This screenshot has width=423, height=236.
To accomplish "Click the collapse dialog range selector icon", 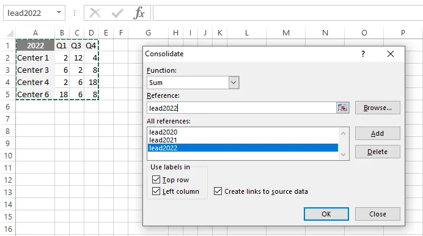I will point(342,108).
